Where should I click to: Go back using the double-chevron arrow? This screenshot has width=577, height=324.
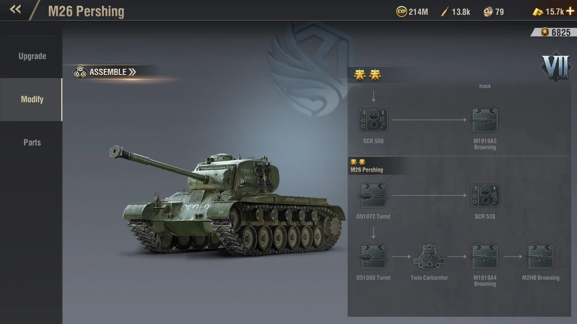(x=15, y=9)
